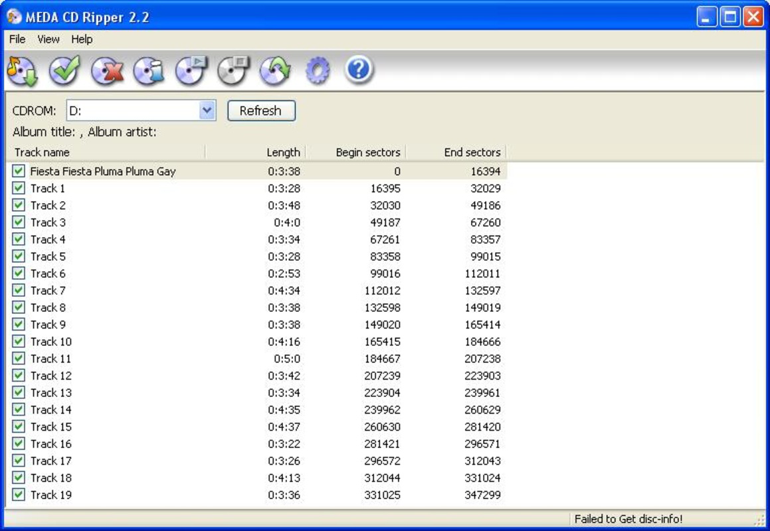Image resolution: width=770 pixels, height=531 pixels.
Task: Select the Track 11 row name
Action: (x=50, y=358)
